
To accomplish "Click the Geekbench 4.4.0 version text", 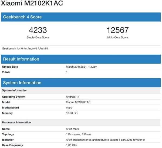I will (25, 49).
